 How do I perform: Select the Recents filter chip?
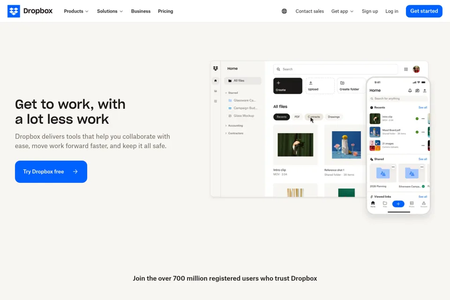pos(282,117)
